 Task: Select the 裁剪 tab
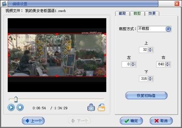137,14
